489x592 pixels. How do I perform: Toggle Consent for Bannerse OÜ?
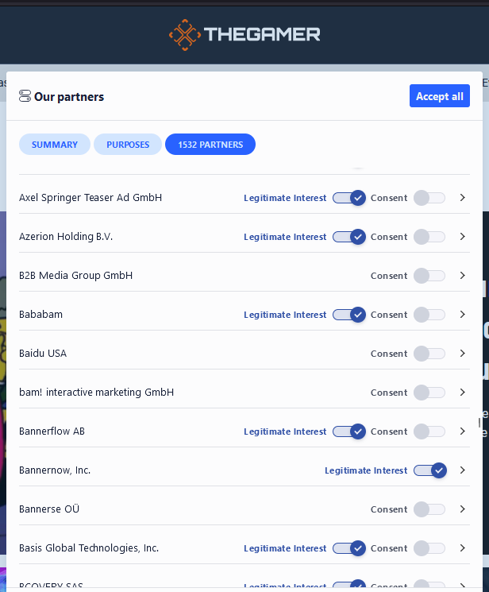coord(429,509)
